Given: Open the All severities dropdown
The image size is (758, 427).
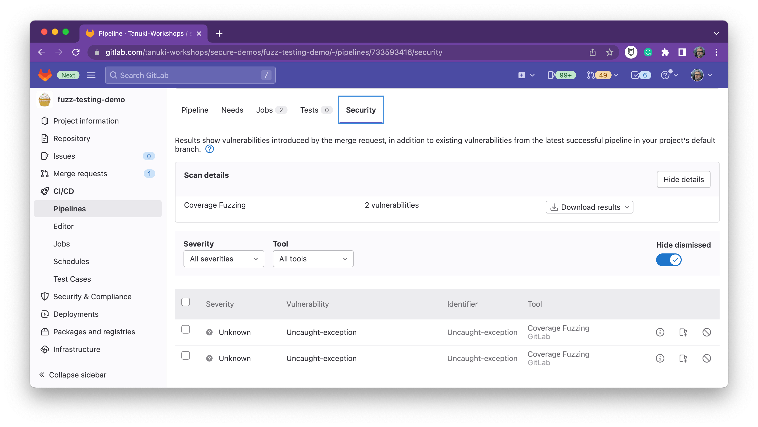Looking at the screenshot, I should click(224, 259).
